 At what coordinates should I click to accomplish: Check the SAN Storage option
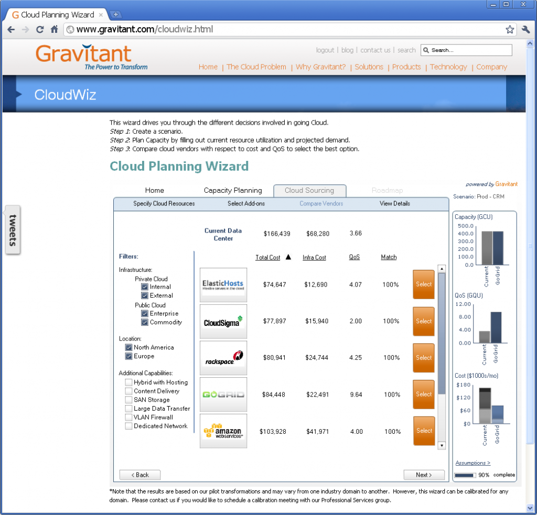pos(128,400)
